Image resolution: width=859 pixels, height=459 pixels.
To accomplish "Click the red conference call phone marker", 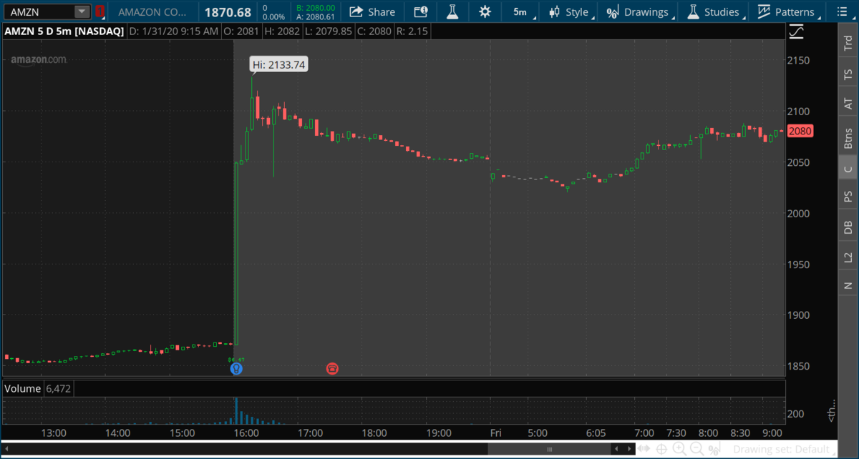I will pyautogui.click(x=332, y=369).
